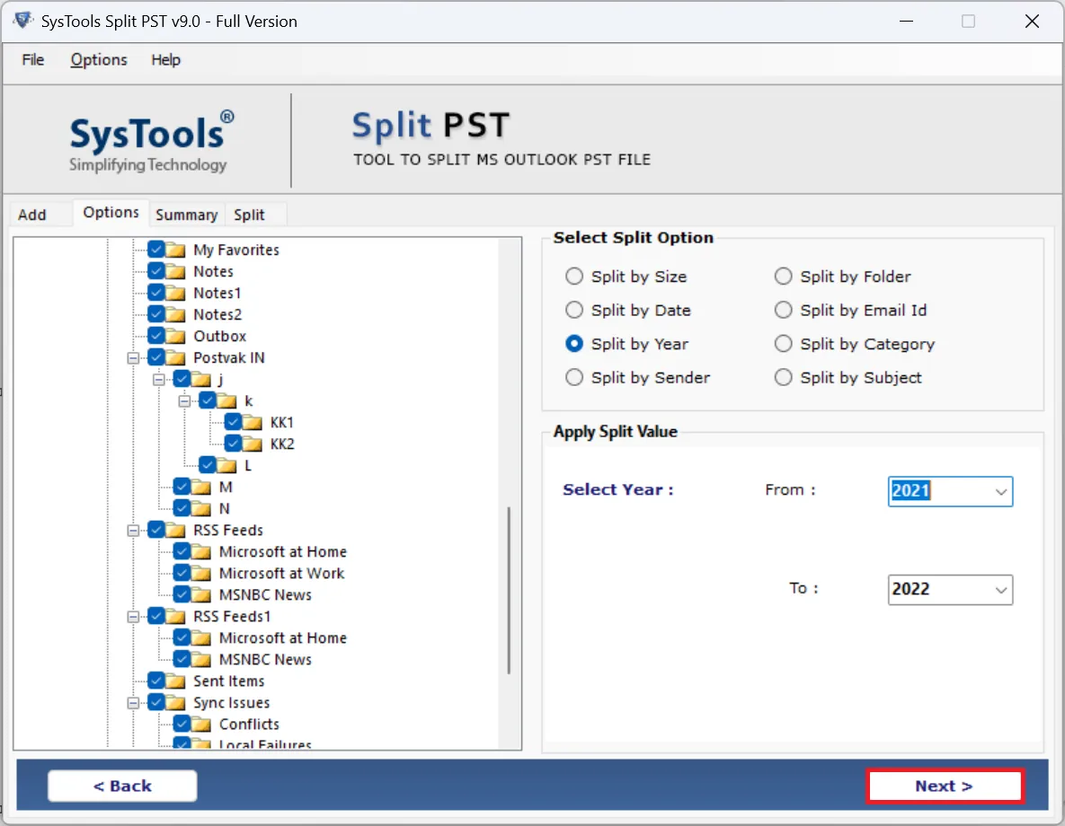Click the Outbox folder icon
This screenshot has width=1065, height=826.
(176, 336)
